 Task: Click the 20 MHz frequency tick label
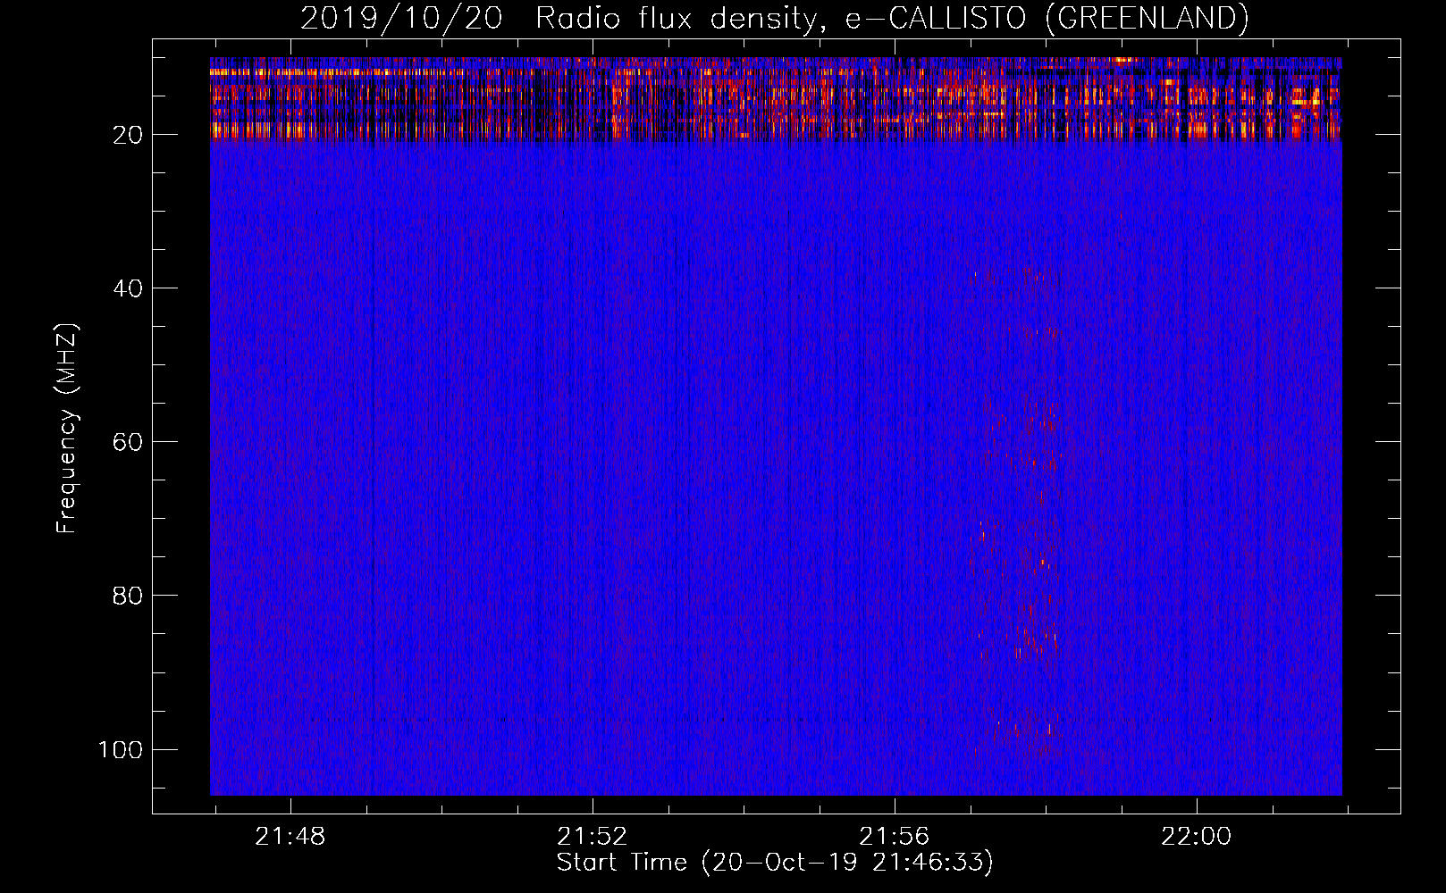(128, 135)
